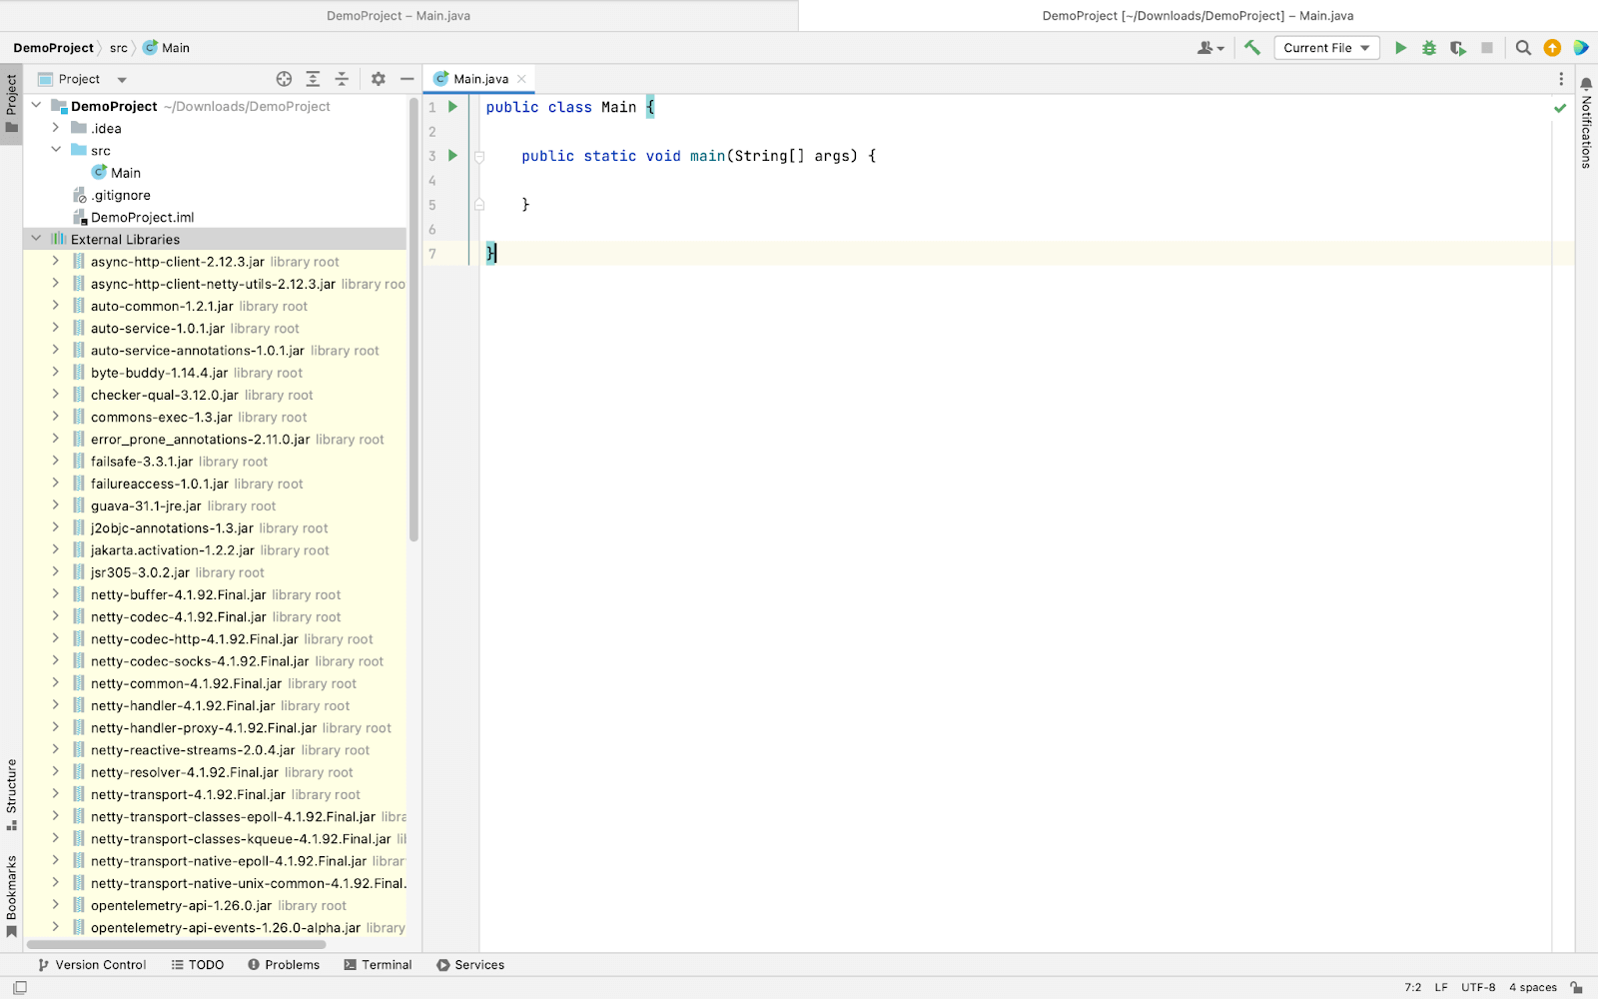Switch to the Problems tab
This screenshot has height=999, width=1598.
tap(284, 965)
